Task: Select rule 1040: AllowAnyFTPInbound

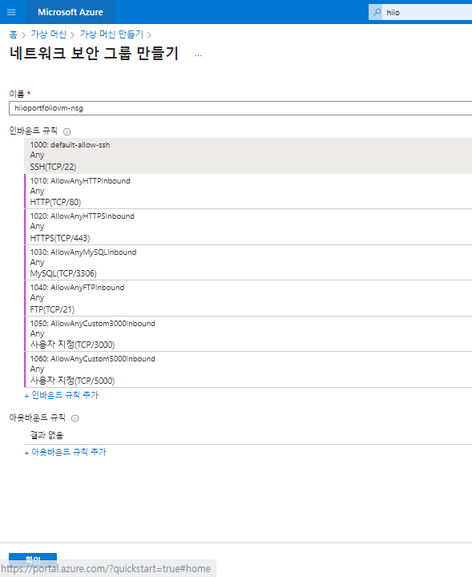Action: click(x=248, y=298)
